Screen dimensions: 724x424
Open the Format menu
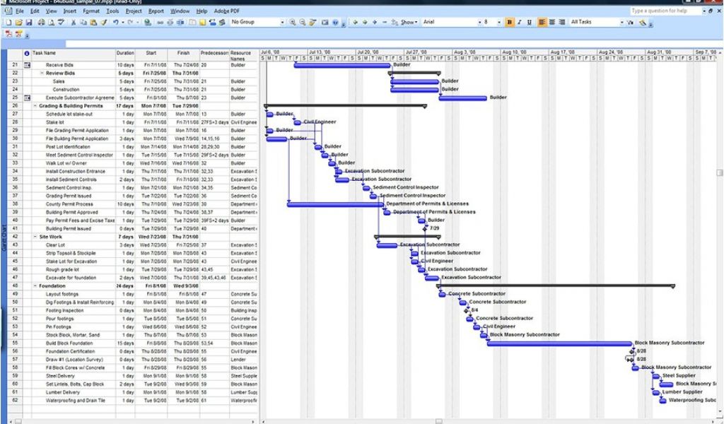[x=91, y=11]
